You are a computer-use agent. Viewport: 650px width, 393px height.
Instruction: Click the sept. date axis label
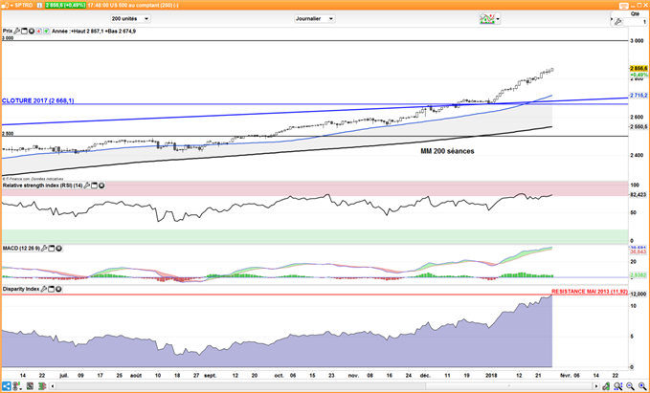click(x=211, y=375)
